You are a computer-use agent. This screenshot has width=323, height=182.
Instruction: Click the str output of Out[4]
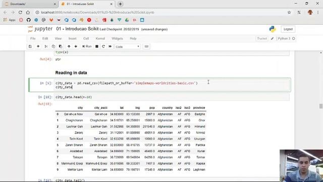tap(58, 59)
